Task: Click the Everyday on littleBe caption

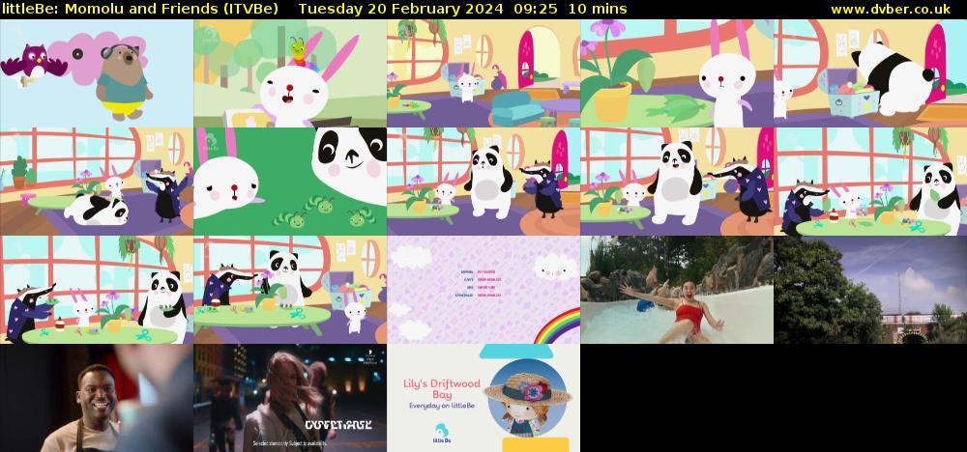Action: click(x=442, y=406)
